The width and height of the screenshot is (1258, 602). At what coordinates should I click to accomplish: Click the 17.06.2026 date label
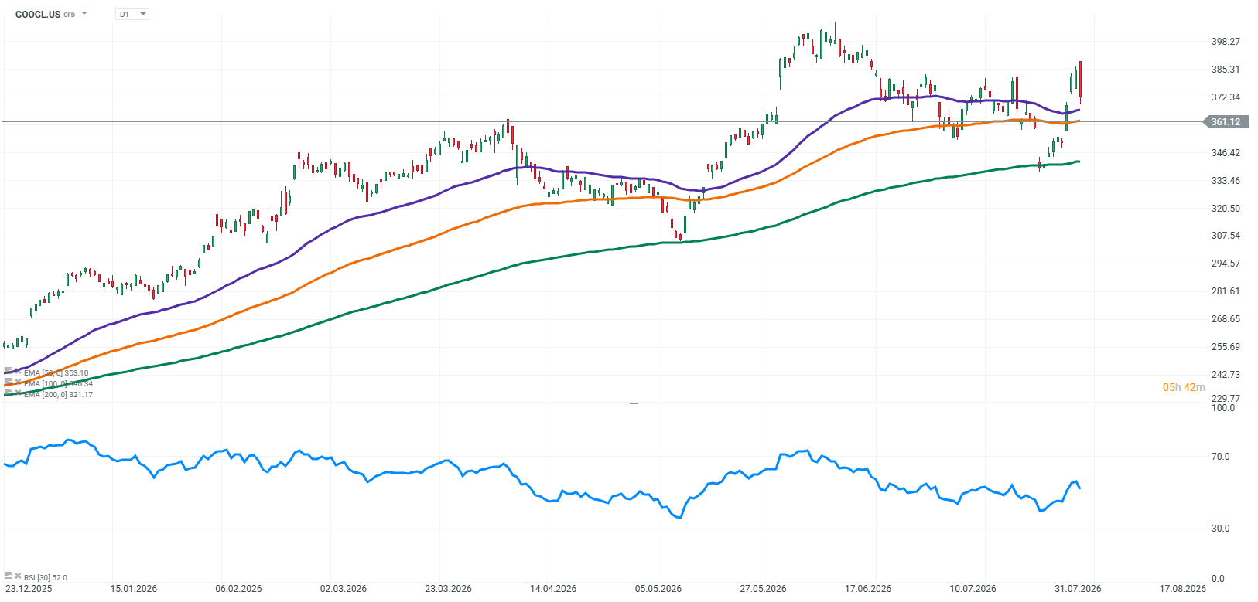click(868, 589)
